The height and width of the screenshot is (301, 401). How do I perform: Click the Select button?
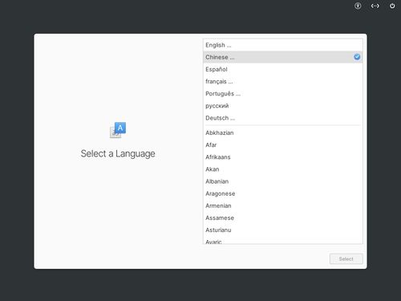346,258
